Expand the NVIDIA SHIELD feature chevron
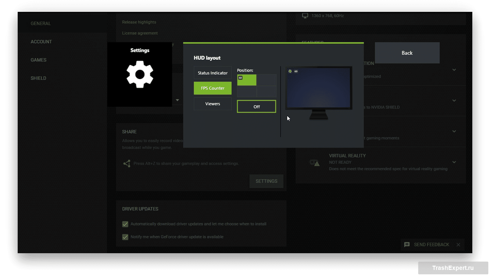 (x=454, y=100)
